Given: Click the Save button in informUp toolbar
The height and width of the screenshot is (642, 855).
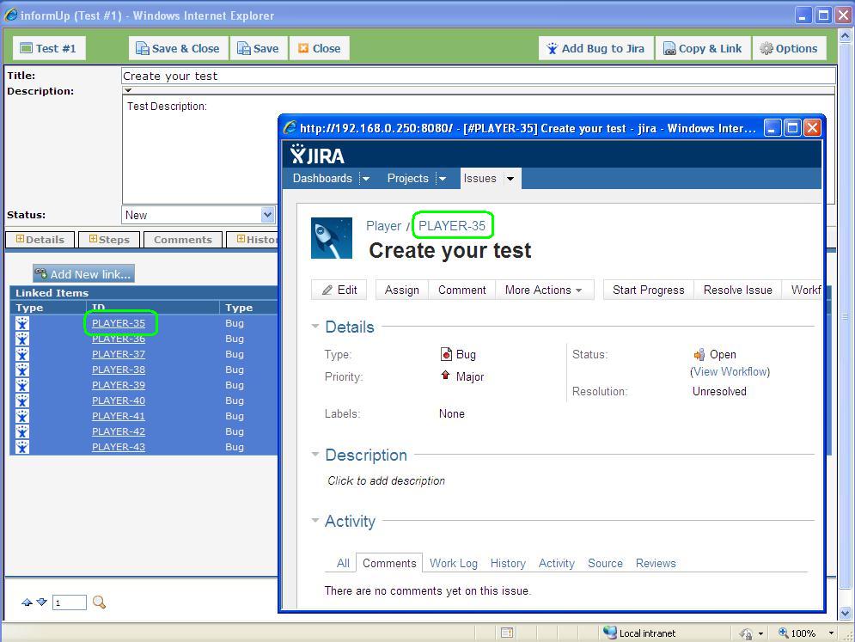Looking at the screenshot, I should pos(259,48).
